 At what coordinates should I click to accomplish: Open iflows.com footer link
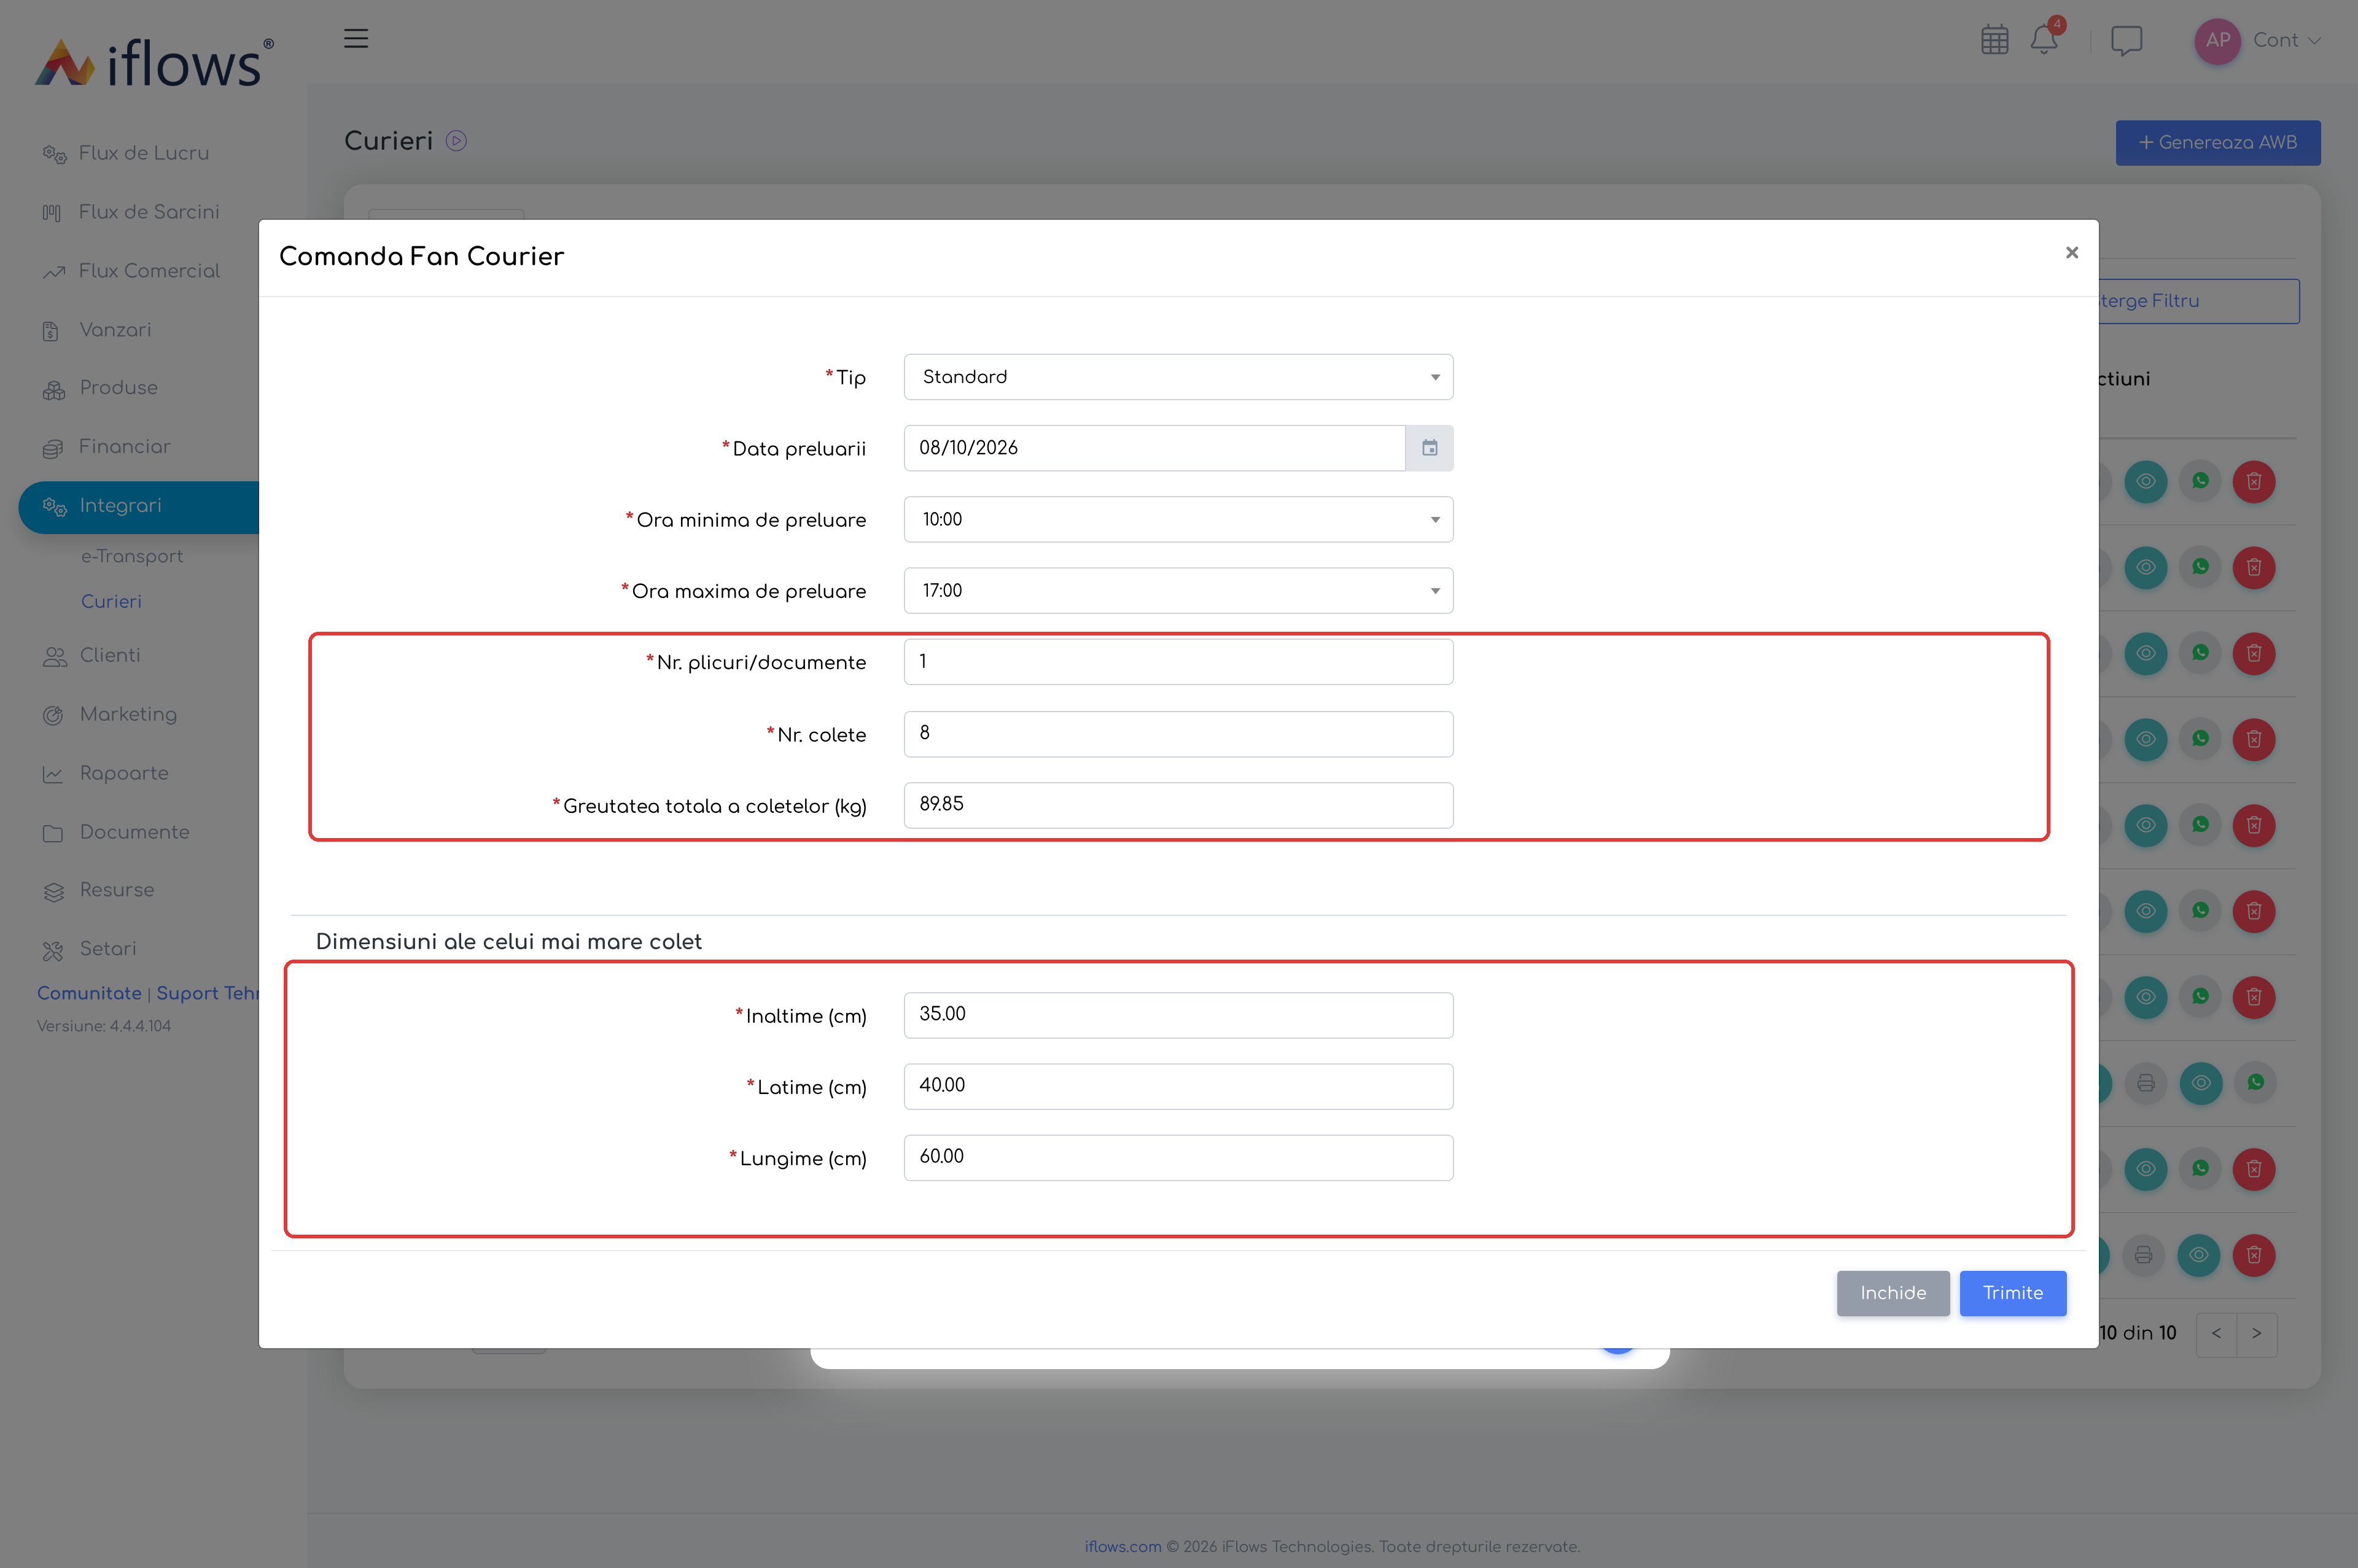[1122, 1546]
